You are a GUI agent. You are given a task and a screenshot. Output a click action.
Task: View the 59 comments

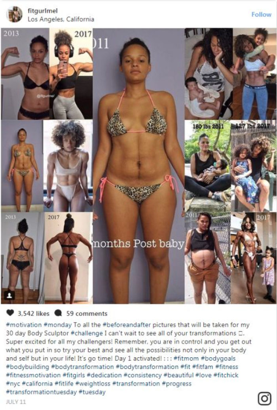[x=87, y=313]
